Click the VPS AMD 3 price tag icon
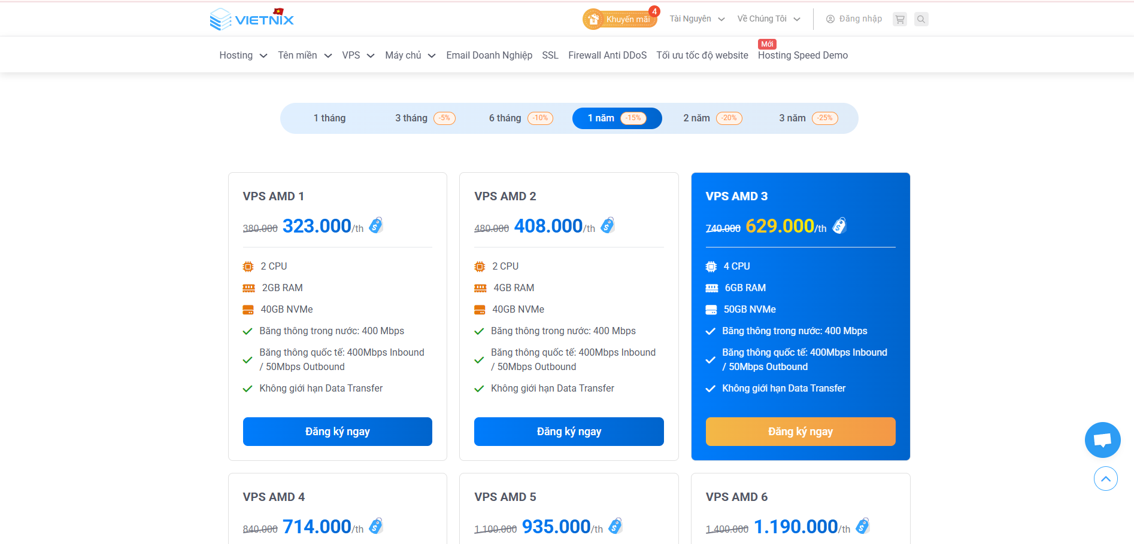Image resolution: width=1134 pixels, height=544 pixels. 839,225
